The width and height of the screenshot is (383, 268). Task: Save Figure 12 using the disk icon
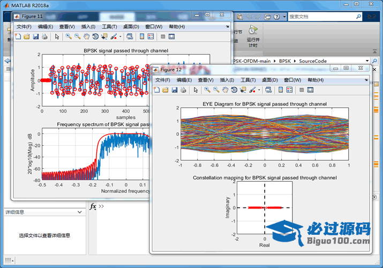point(175,90)
